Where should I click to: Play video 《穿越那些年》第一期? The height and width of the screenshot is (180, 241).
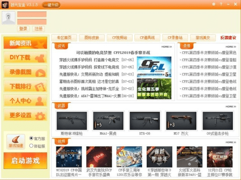pyautogui.click(x=159, y=157)
